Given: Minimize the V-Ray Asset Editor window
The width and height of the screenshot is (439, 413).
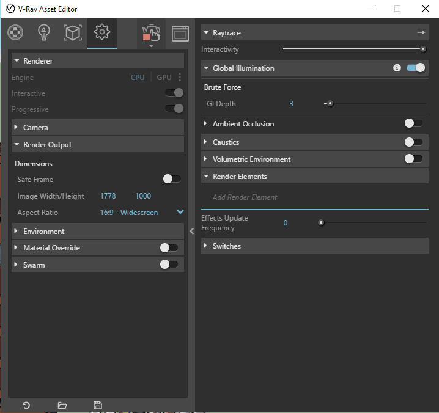Looking at the screenshot, I should pyautogui.click(x=370, y=9).
